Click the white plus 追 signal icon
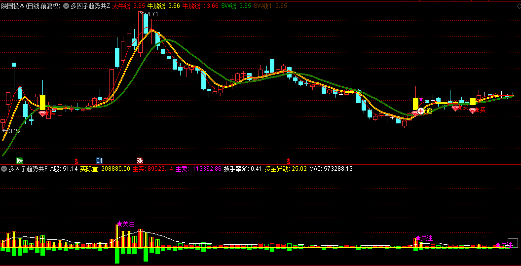This screenshot has height=266, width=521. tap(421, 111)
